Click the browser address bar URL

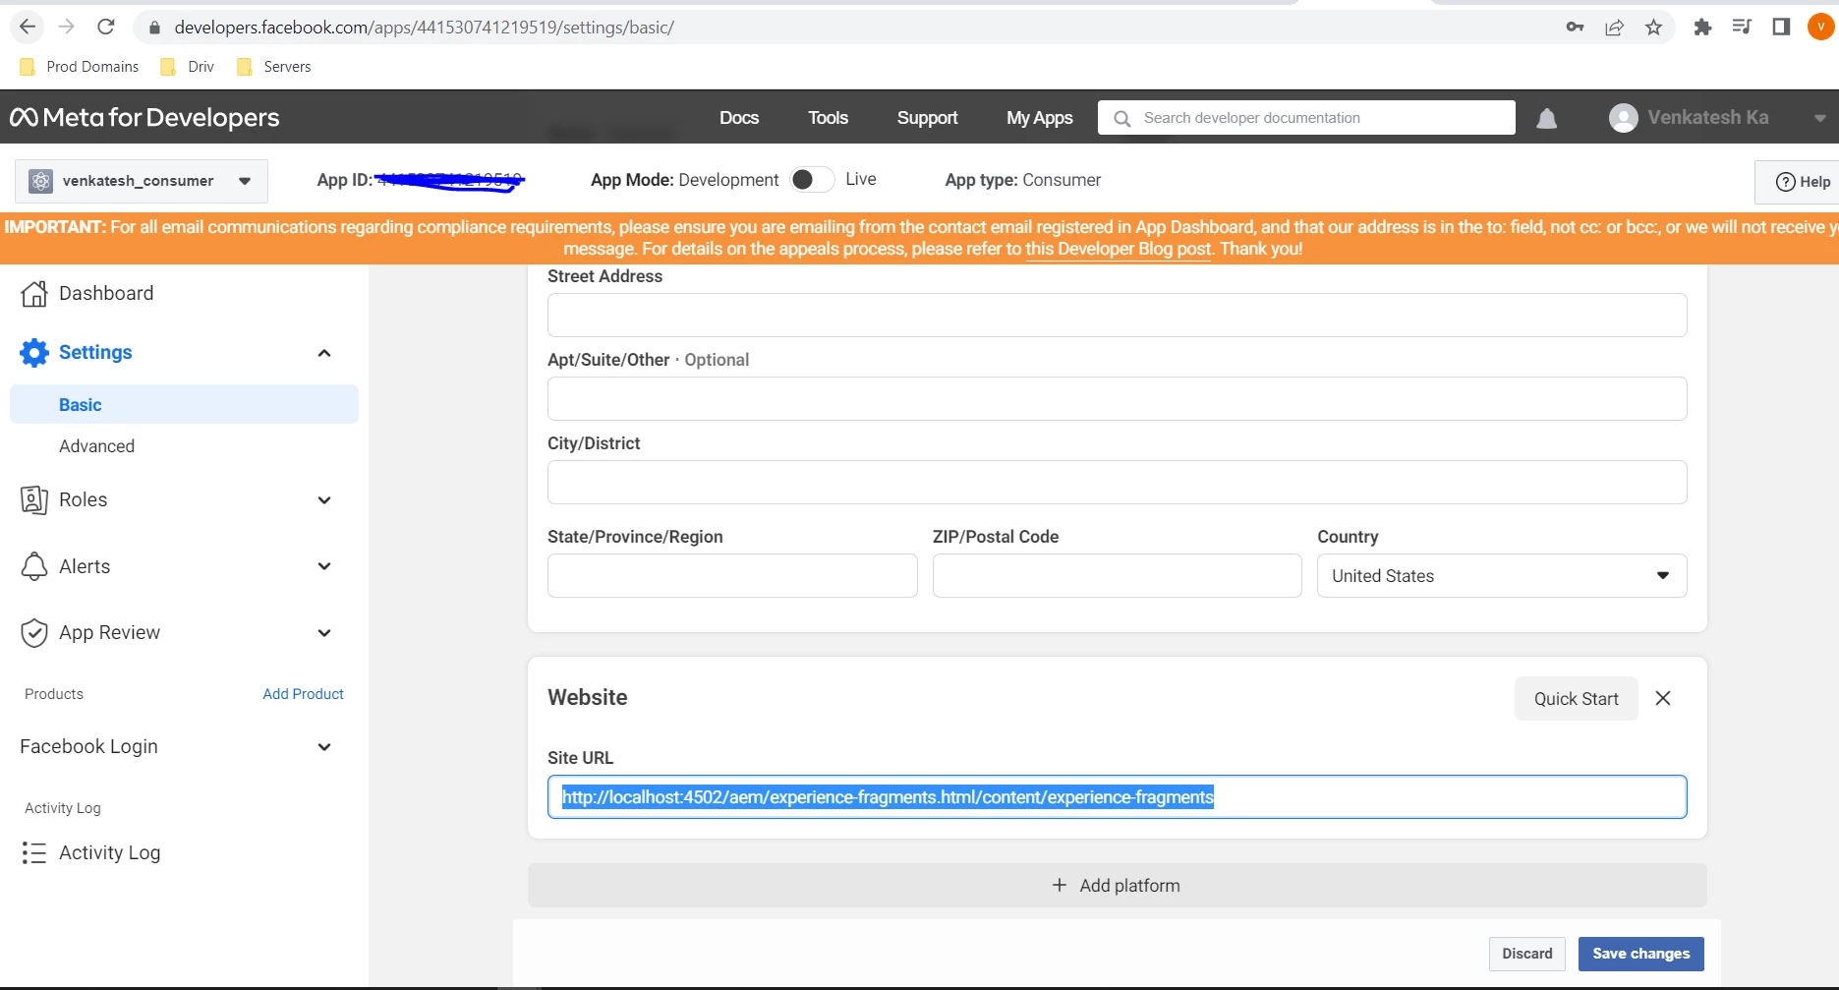[x=424, y=28]
